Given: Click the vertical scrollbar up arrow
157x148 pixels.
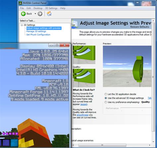Looking at the screenshot, I should pyautogui.click(x=153, y=21).
